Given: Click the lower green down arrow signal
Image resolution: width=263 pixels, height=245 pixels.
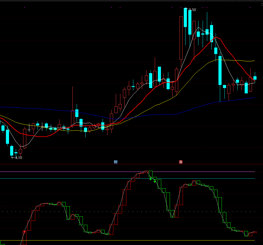Looking at the screenshot, I should pyautogui.click(x=155, y=181).
